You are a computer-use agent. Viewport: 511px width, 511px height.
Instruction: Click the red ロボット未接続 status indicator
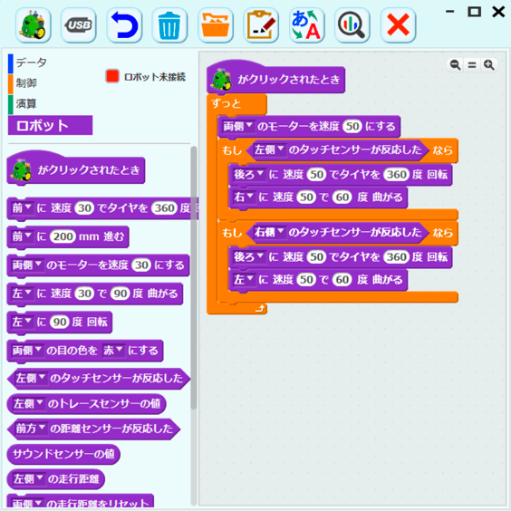112,76
